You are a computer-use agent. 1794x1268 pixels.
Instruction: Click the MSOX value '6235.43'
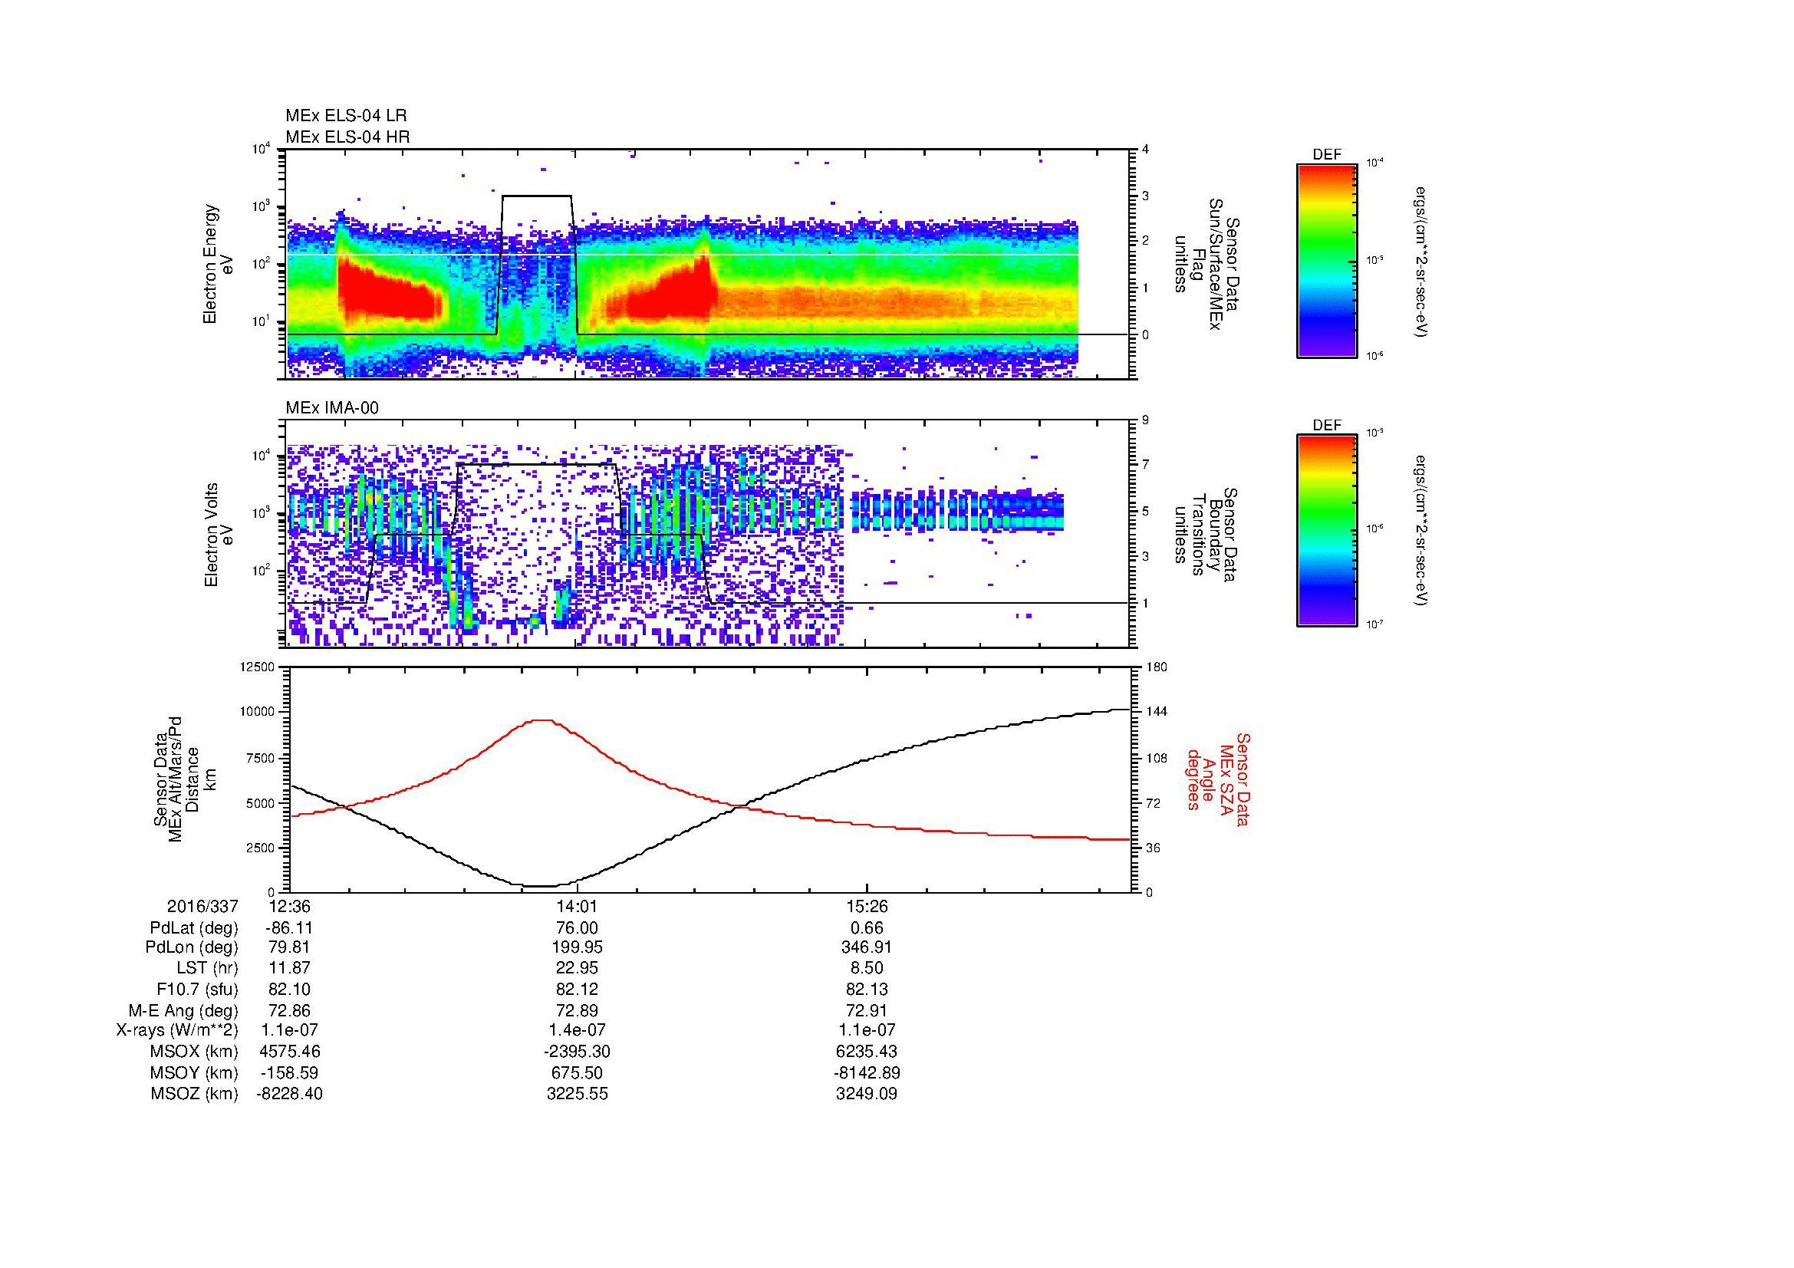(x=867, y=1052)
